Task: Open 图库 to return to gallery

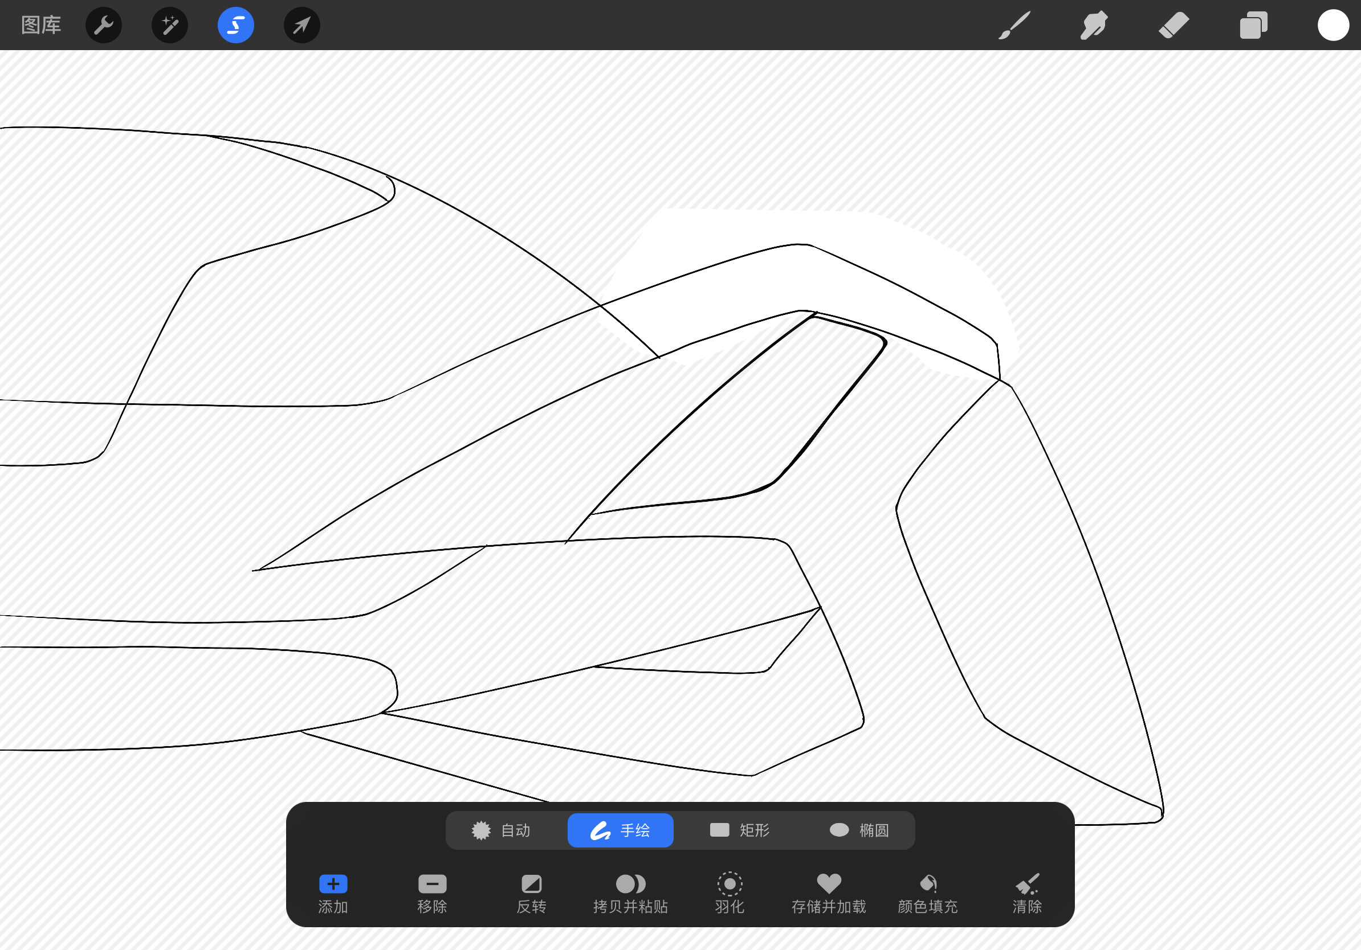Action: click(40, 25)
